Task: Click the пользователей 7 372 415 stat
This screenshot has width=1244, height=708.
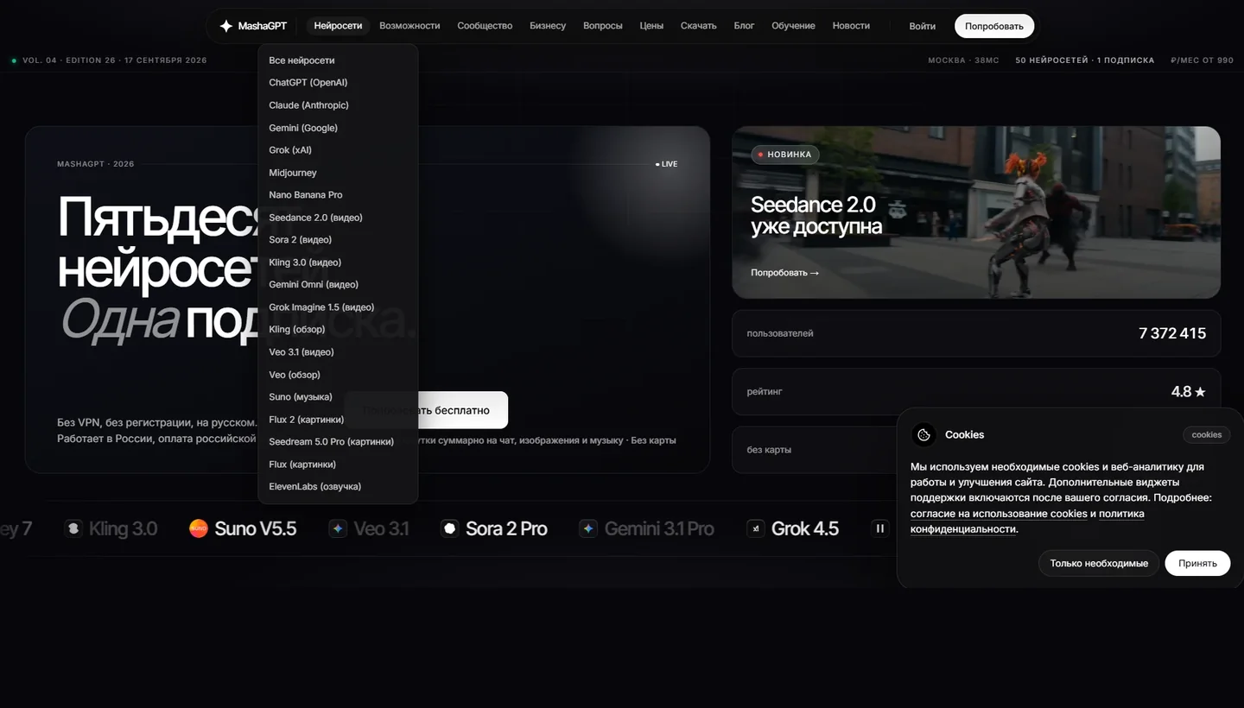Action: click(976, 333)
